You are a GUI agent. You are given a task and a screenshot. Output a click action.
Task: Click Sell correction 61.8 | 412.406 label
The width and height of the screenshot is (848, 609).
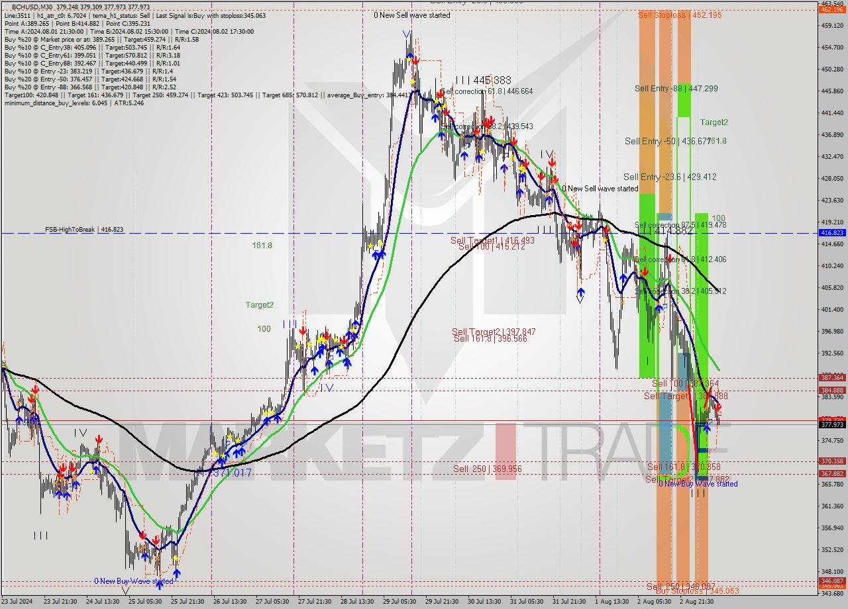click(680, 259)
